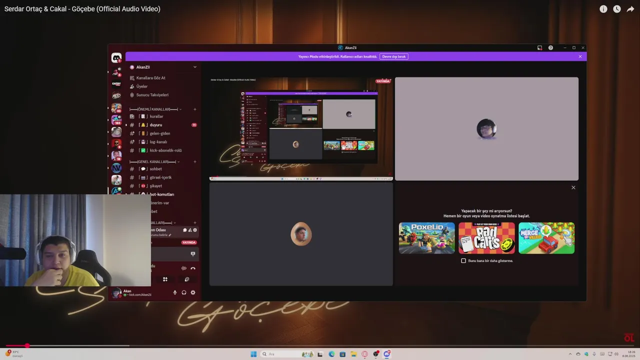Select the participant tile with light background
Image resolution: width=640 pixels, height=360 pixels.
(x=486, y=128)
